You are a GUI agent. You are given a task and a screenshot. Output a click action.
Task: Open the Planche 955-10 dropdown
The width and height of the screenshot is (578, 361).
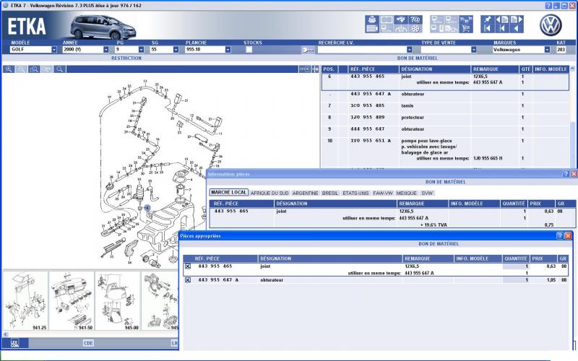click(x=228, y=50)
